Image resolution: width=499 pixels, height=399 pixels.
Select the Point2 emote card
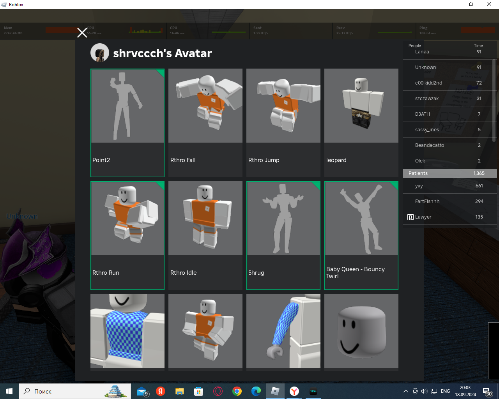(x=127, y=123)
